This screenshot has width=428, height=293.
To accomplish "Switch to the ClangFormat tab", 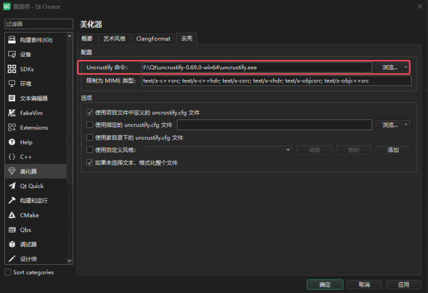I will (x=153, y=39).
